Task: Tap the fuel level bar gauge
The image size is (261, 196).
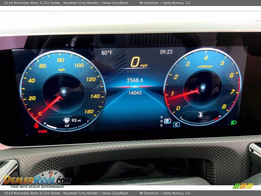Action: coord(66,127)
